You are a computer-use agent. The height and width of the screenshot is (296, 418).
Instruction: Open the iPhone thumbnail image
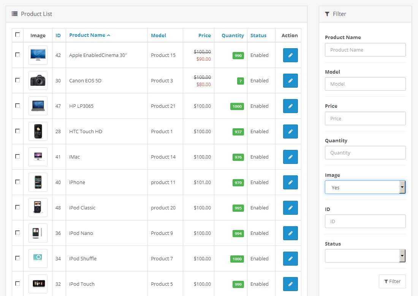click(x=38, y=182)
